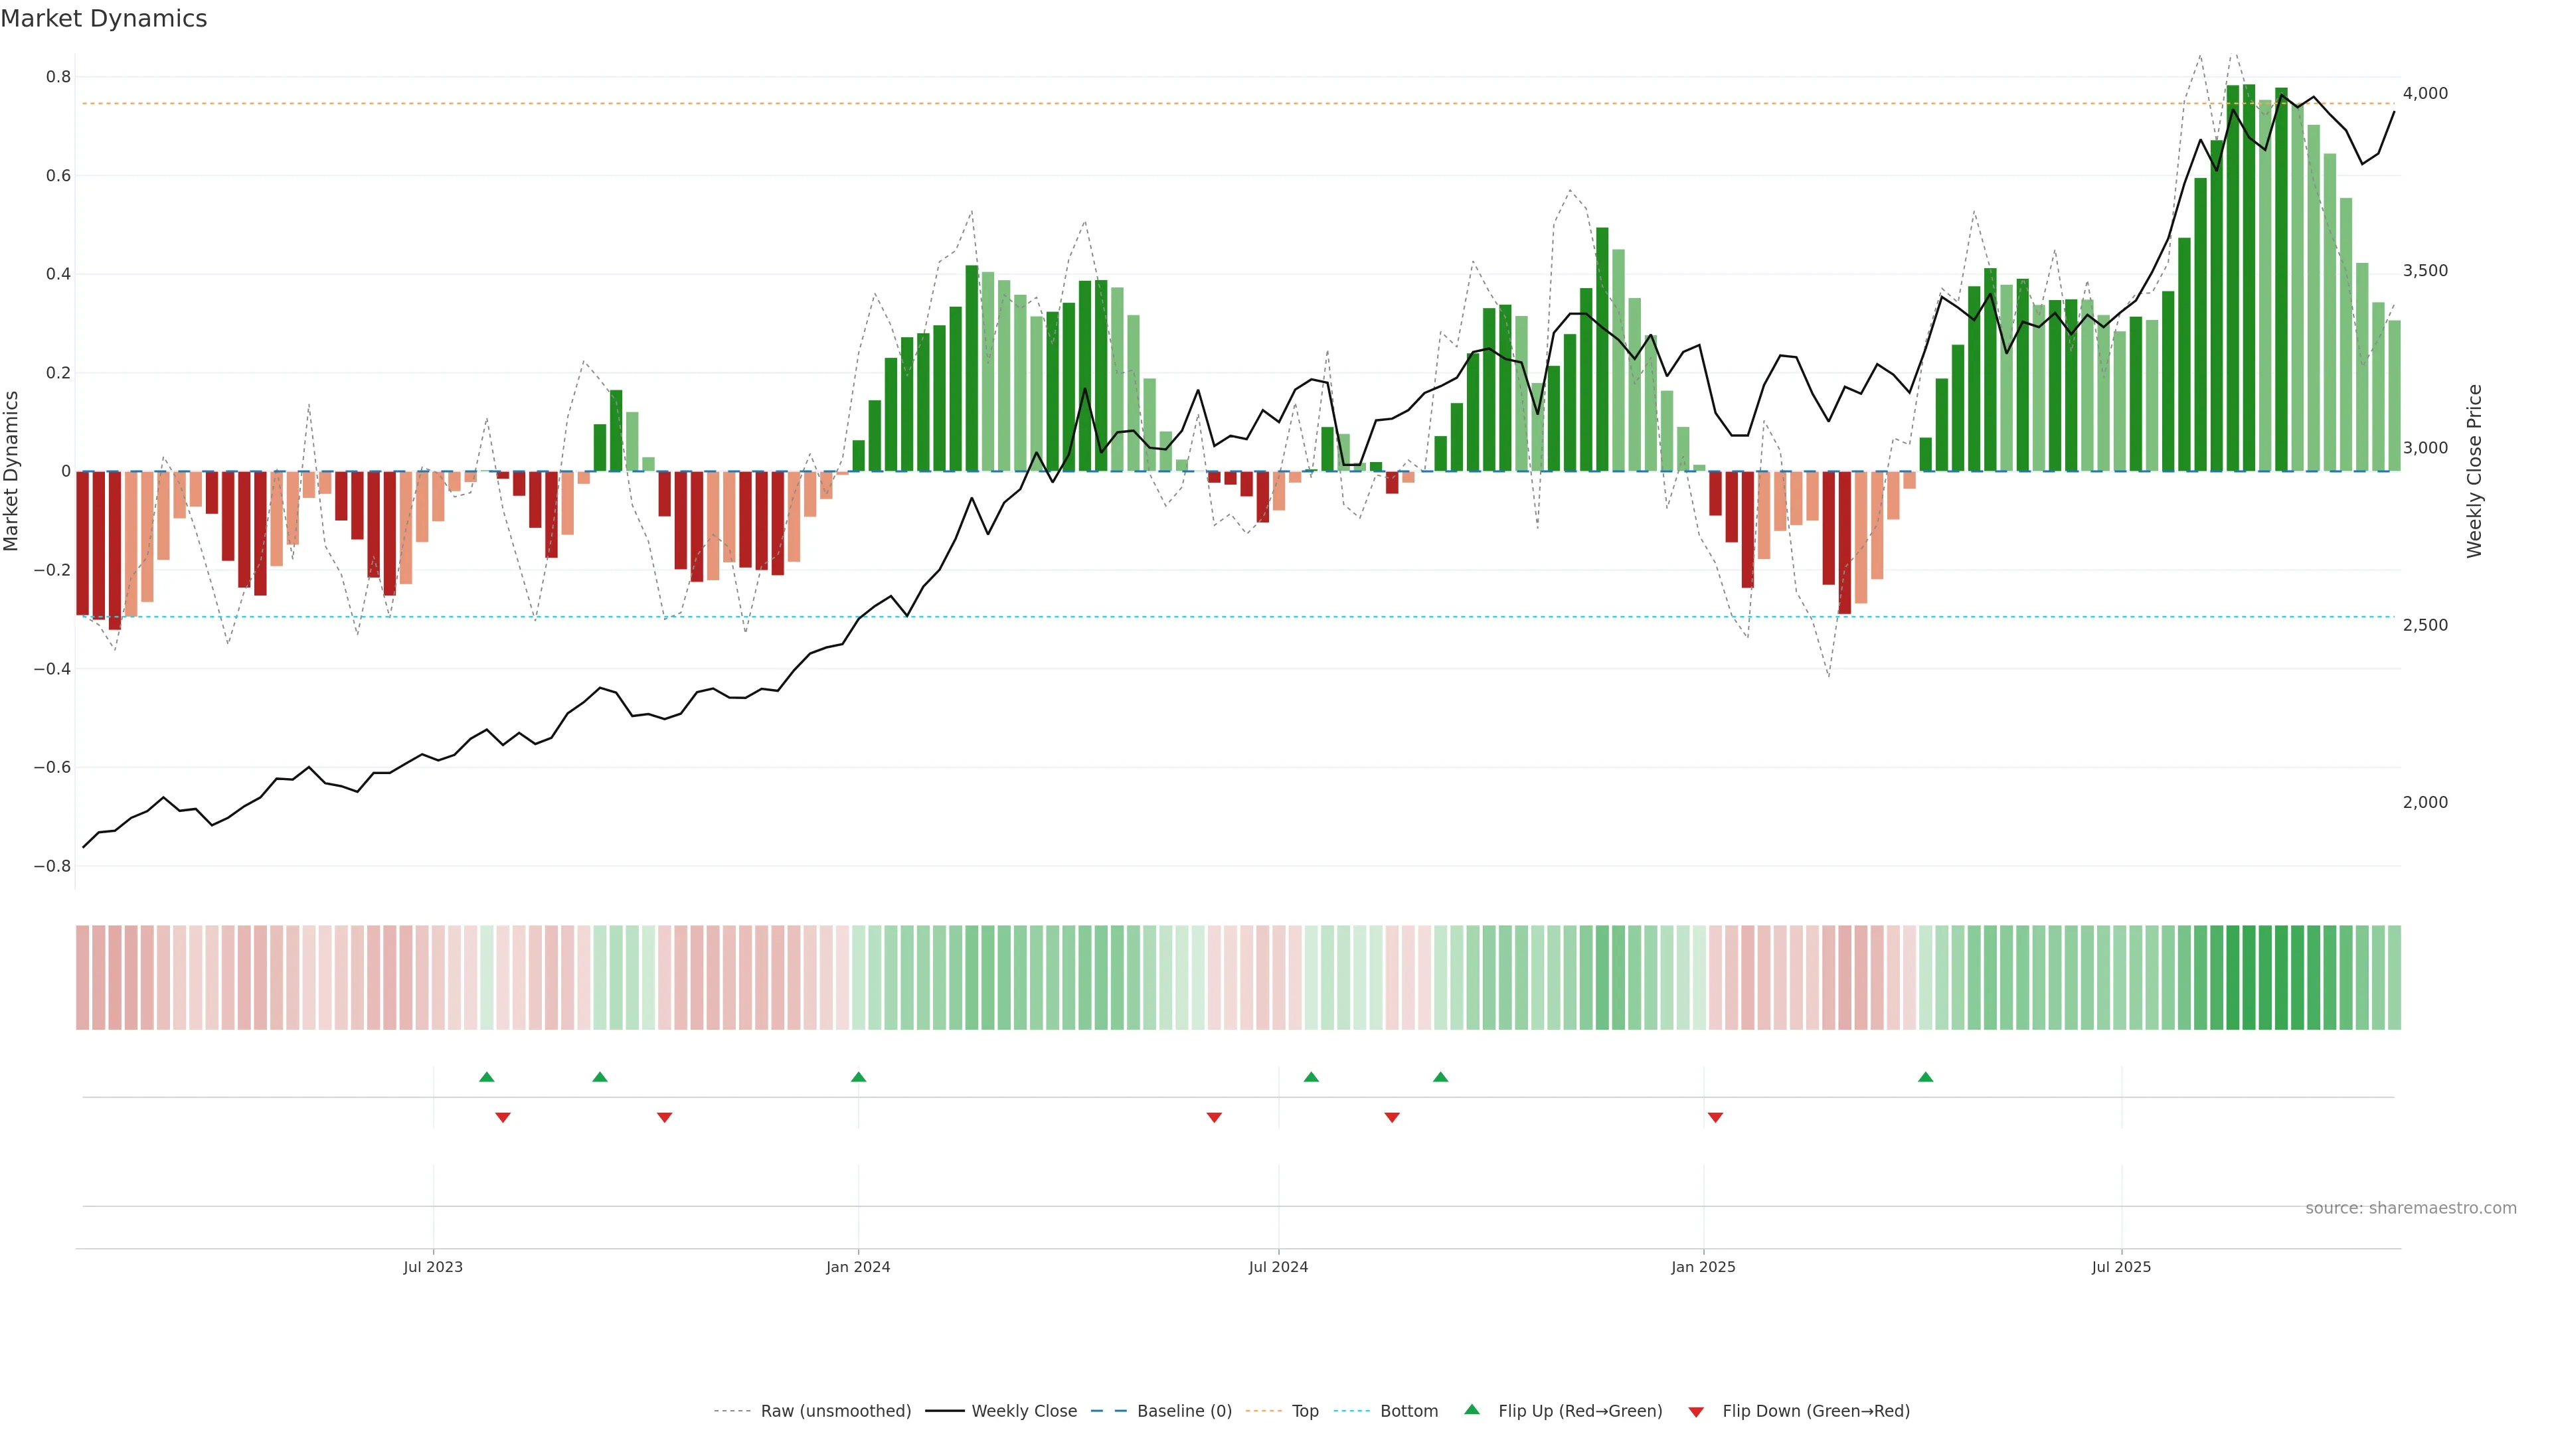Click the last green flip-up marker before Jul 2025
Screen dimensions: 2550x1434
[1925, 1077]
